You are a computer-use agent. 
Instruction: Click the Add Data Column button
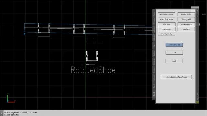pyautogui.click(x=167, y=14)
